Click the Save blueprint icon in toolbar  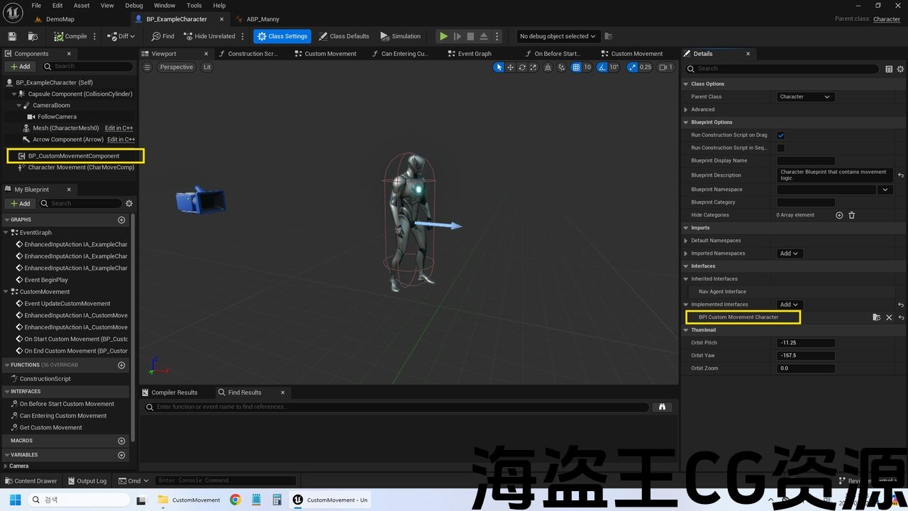pyautogui.click(x=12, y=36)
